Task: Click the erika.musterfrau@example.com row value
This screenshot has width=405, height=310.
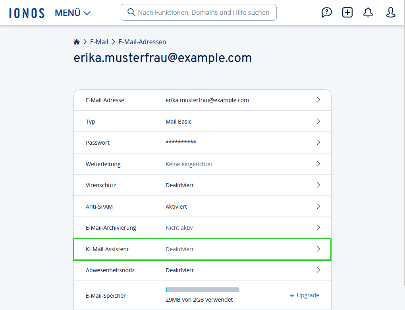Action: pos(207,100)
